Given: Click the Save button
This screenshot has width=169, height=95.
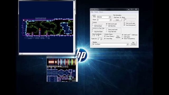Looking at the screenshot, I should tap(117, 20).
